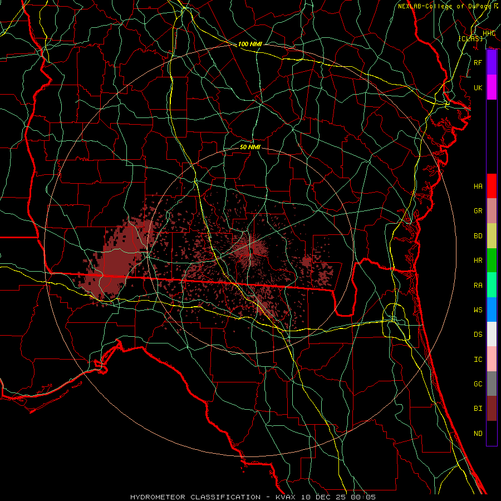Select the BD yellow legend swatch
The image size is (501, 501).
(x=492, y=235)
